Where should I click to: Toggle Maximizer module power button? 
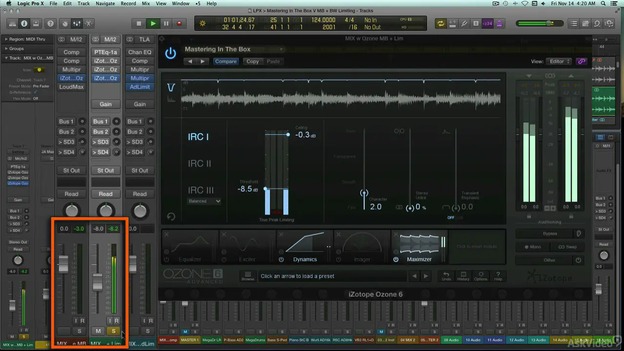tap(396, 259)
